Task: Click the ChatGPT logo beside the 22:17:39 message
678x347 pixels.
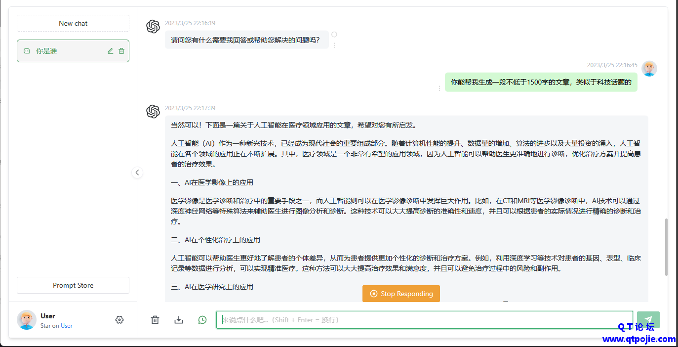Action: (153, 111)
